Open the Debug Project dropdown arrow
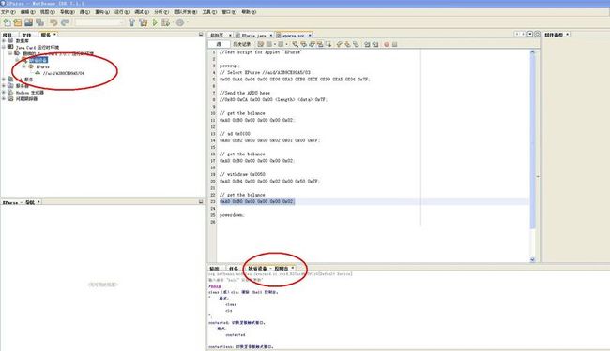 tap(173, 22)
